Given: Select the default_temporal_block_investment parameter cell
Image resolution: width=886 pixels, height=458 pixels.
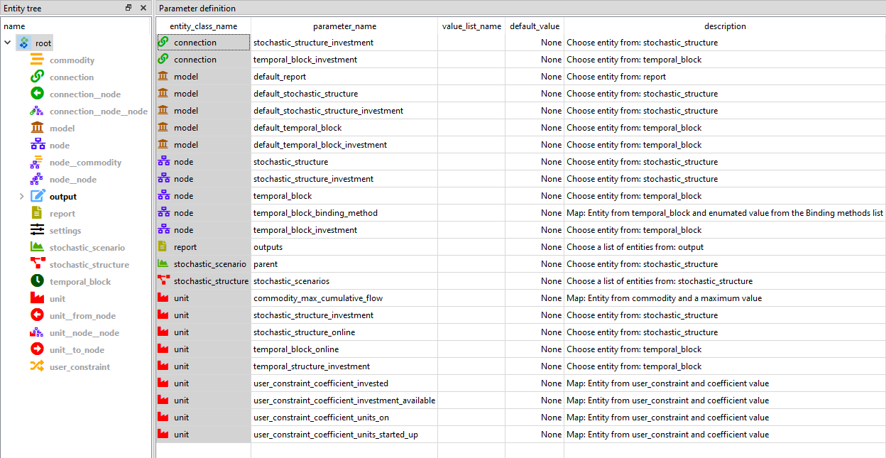Looking at the screenshot, I should [x=344, y=145].
